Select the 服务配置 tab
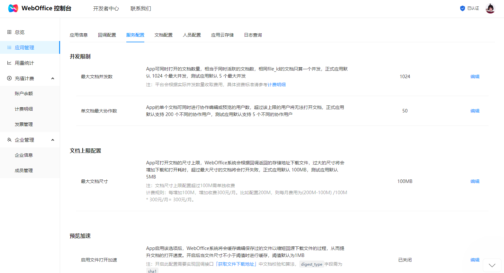504x273 pixels. [x=135, y=35]
